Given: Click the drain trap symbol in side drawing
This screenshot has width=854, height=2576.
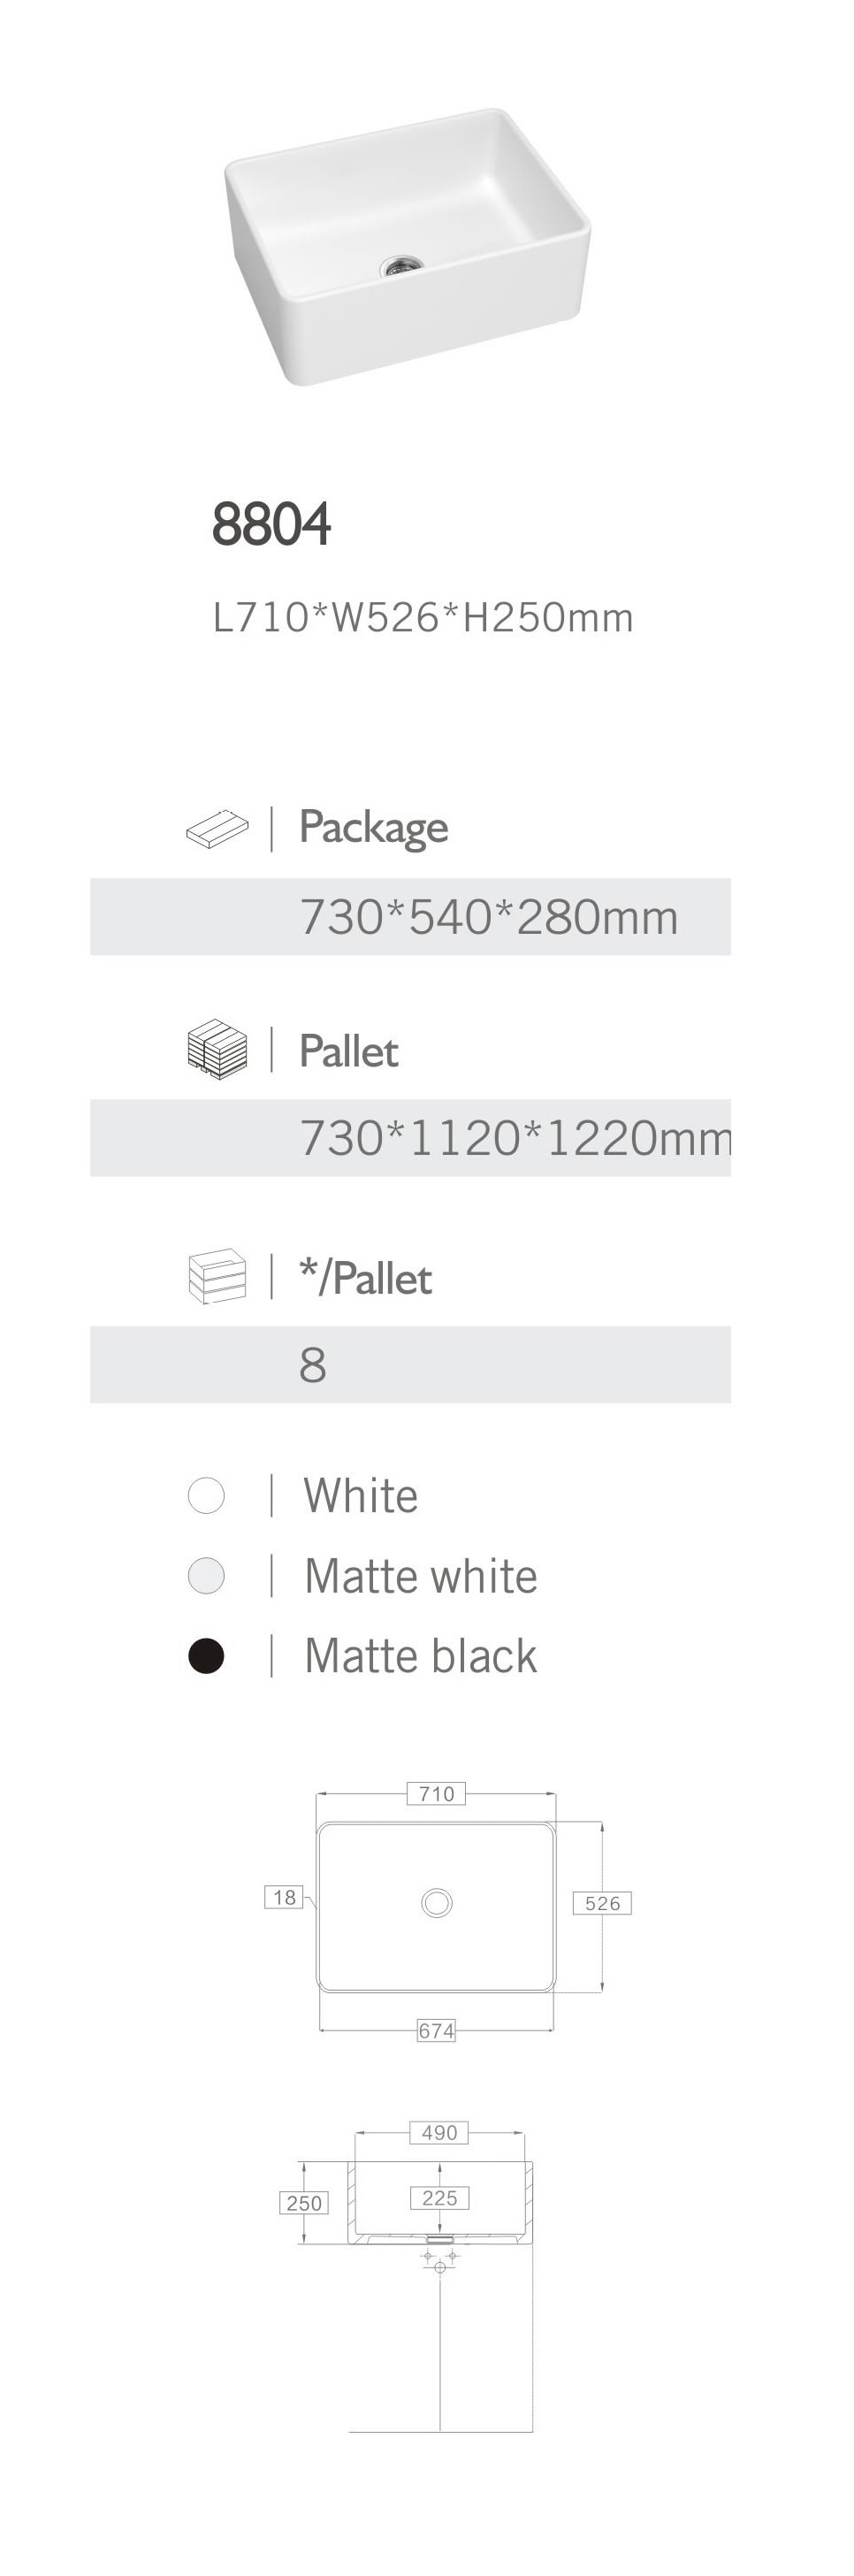Looking at the screenshot, I should point(440,2260).
